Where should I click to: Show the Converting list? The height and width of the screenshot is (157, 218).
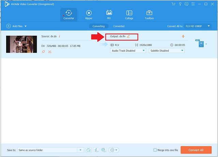tap(98, 26)
